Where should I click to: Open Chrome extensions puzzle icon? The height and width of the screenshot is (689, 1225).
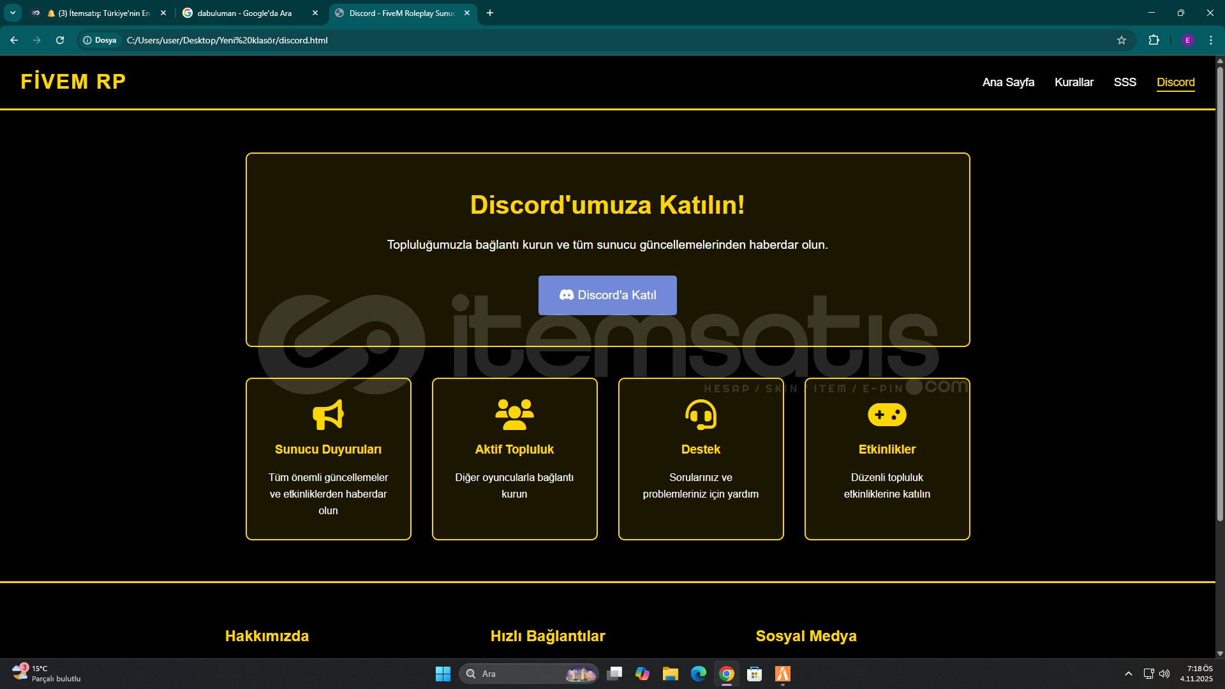pos(1154,40)
